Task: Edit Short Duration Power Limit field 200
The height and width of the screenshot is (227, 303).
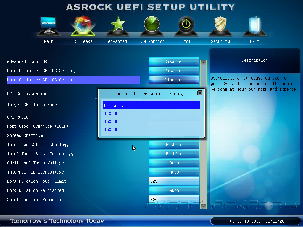Action: [x=174, y=200]
